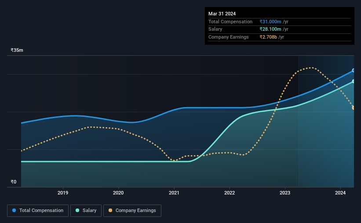Click the blue Total Compensation legend dot
This screenshot has width=361, height=223.
14,210
